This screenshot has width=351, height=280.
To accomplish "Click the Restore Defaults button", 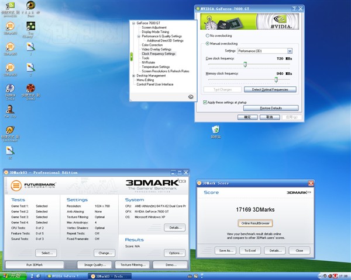I will click(271, 108).
